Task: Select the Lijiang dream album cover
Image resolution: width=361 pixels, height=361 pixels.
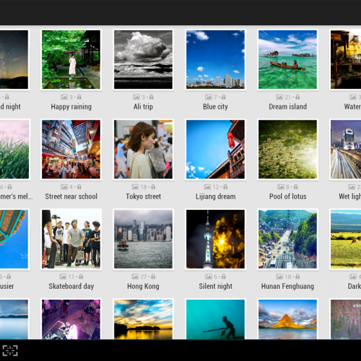Action: click(x=215, y=149)
